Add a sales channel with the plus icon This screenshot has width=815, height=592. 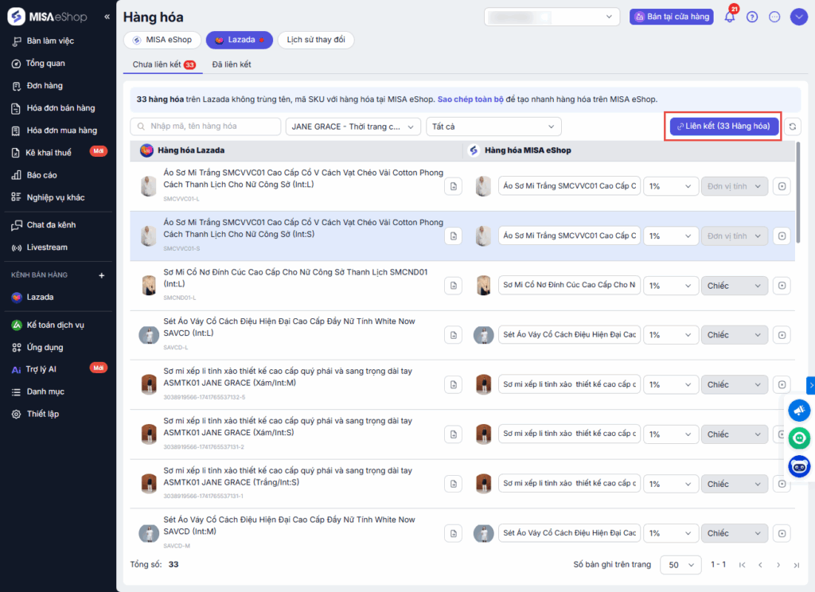click(x=102, y=275)
